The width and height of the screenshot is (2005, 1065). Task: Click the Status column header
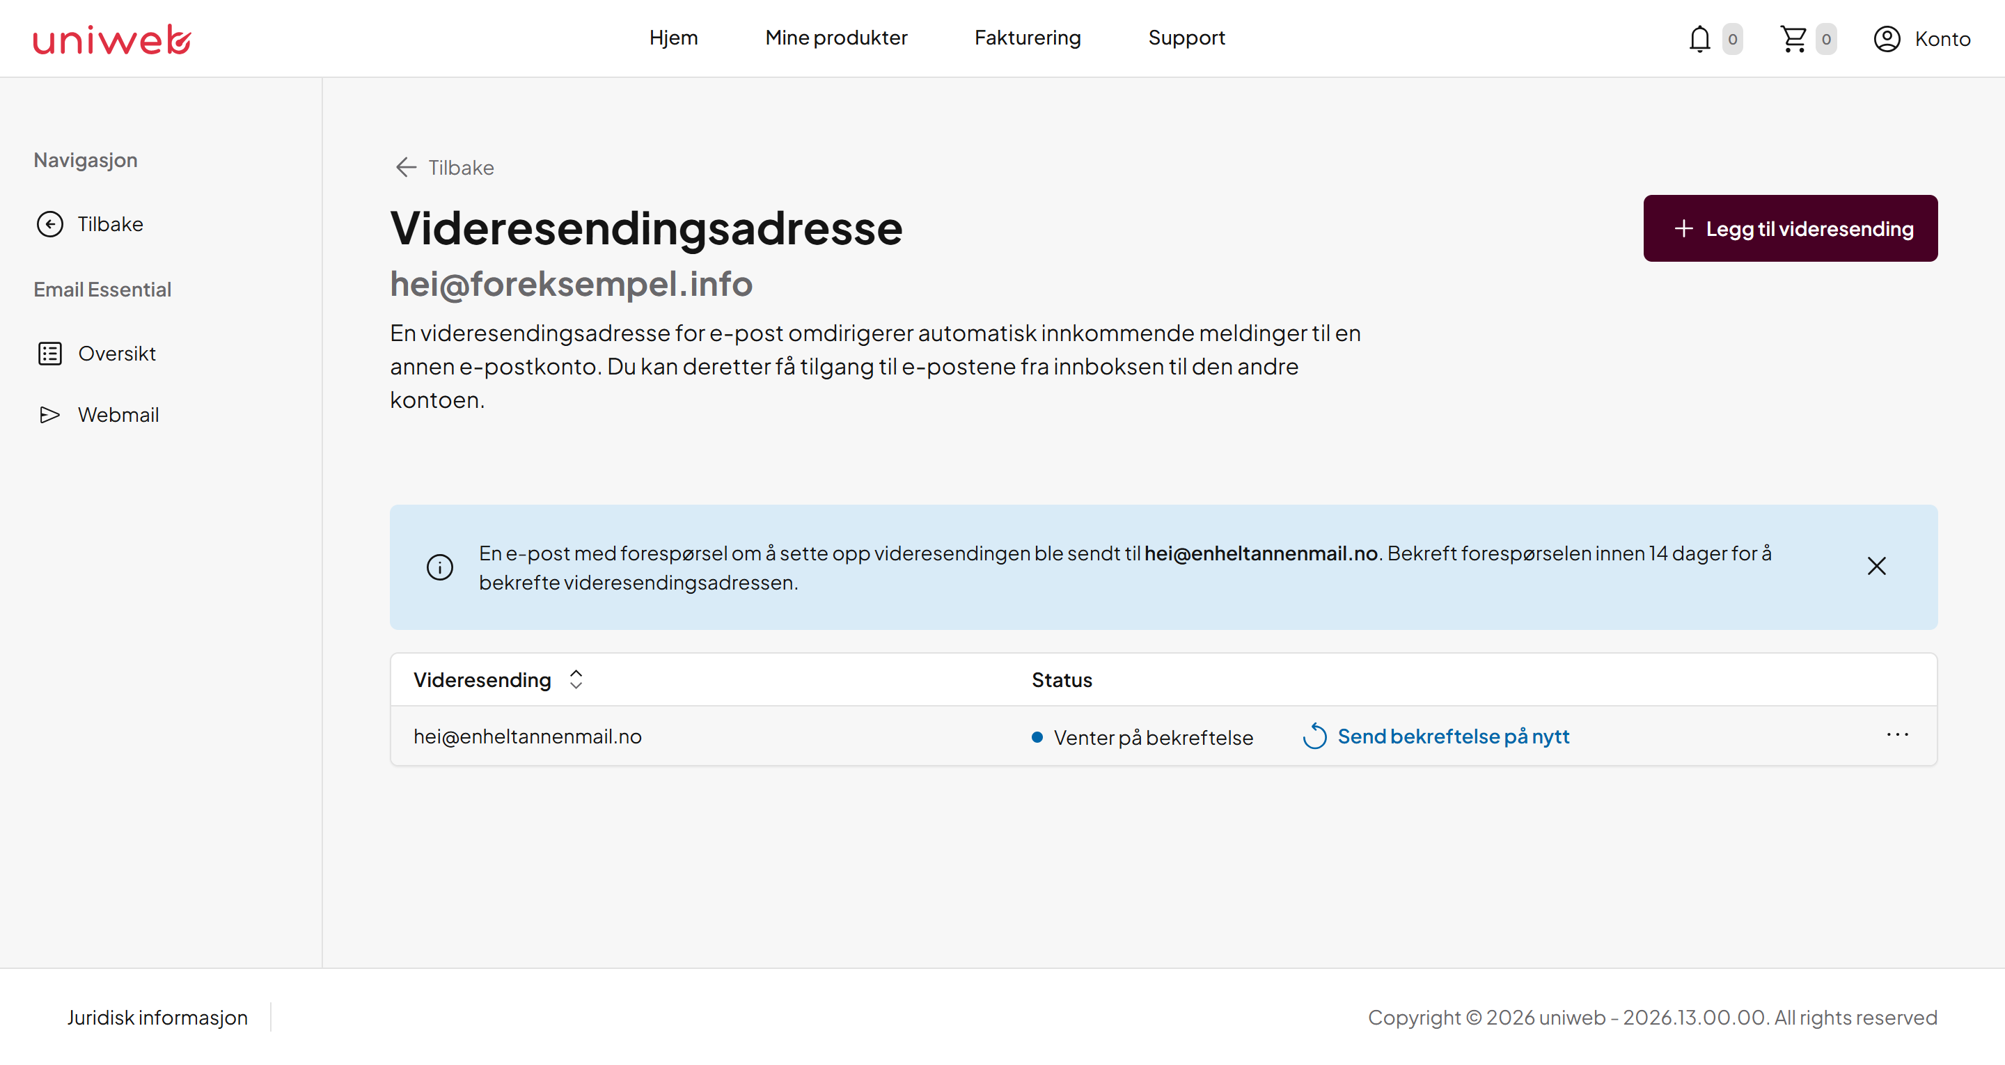pos(1062,679)
